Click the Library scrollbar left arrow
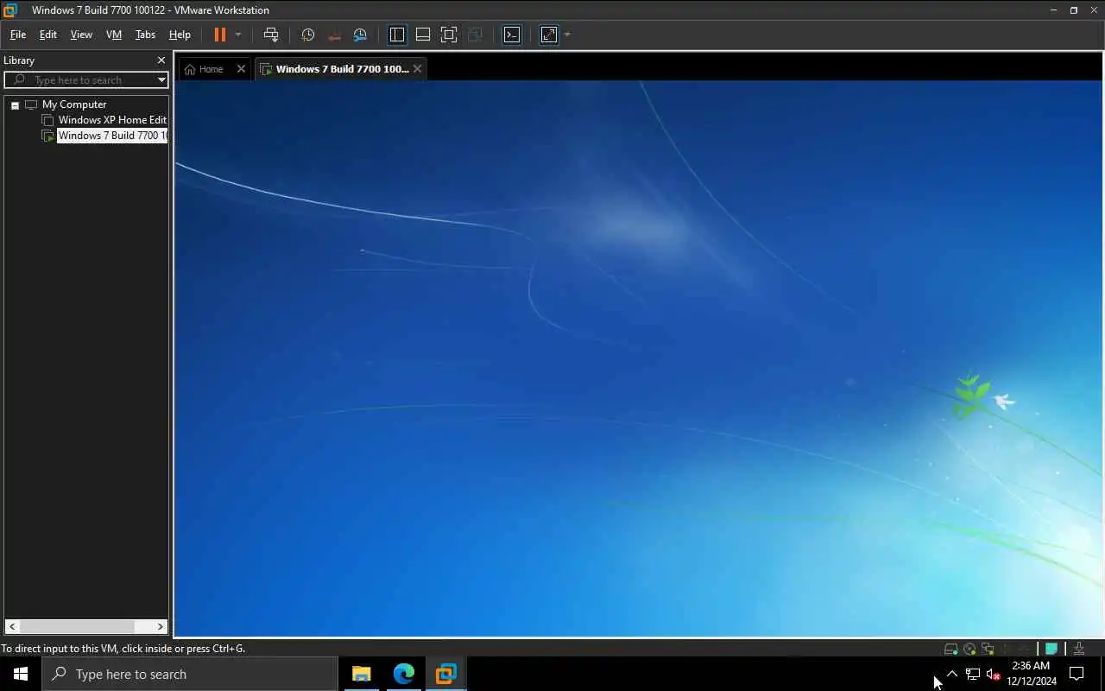Viewport: 1105px width, 691px height. pyautogui.click(x=12, y=626)
